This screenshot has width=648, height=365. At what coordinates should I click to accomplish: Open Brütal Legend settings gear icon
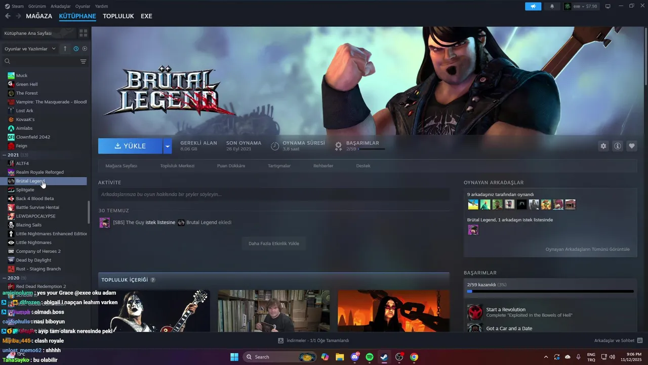pyautogui.click(x=603, y=146)
